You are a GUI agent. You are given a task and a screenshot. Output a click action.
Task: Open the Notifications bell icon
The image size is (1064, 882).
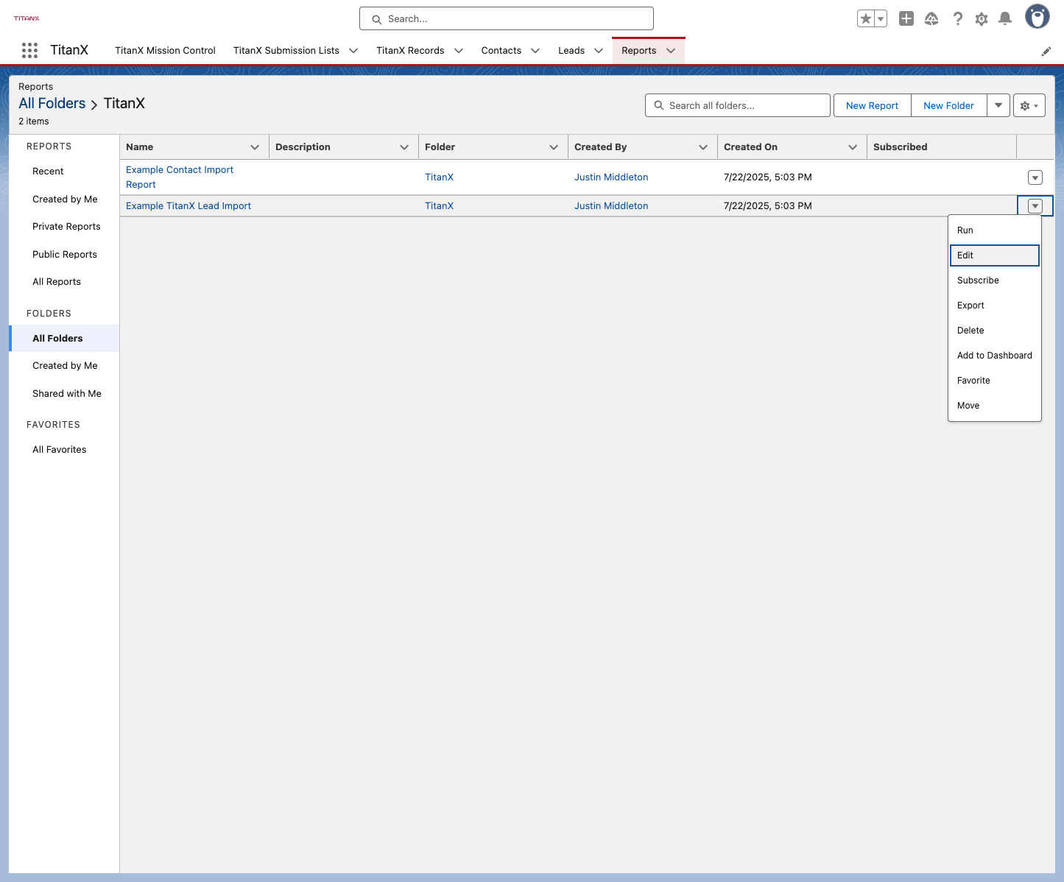point(1005,19)
